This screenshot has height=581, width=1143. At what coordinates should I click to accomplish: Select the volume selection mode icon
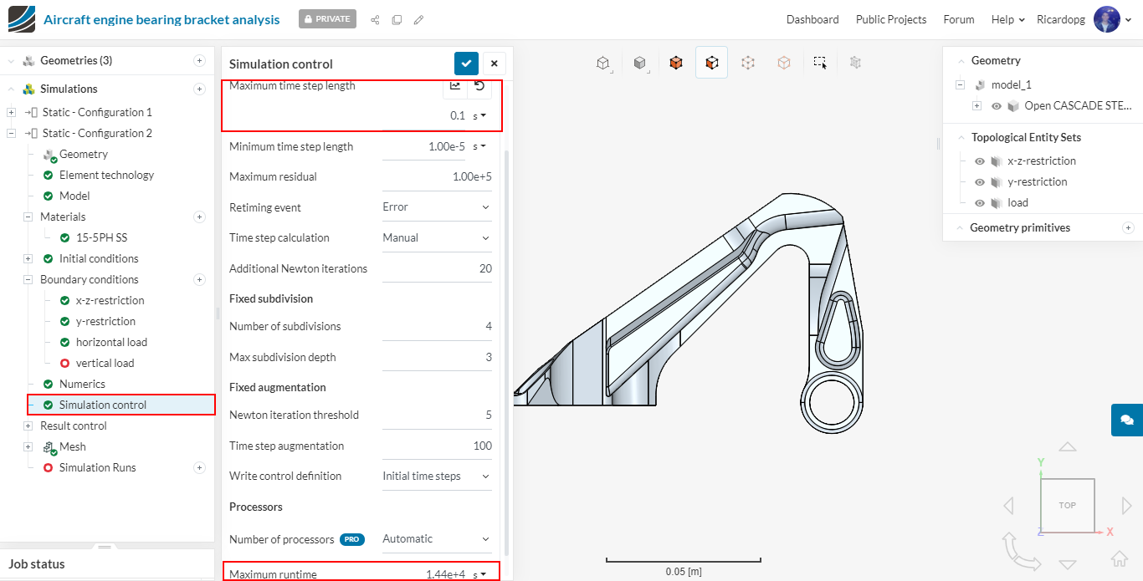coord(676,63)
